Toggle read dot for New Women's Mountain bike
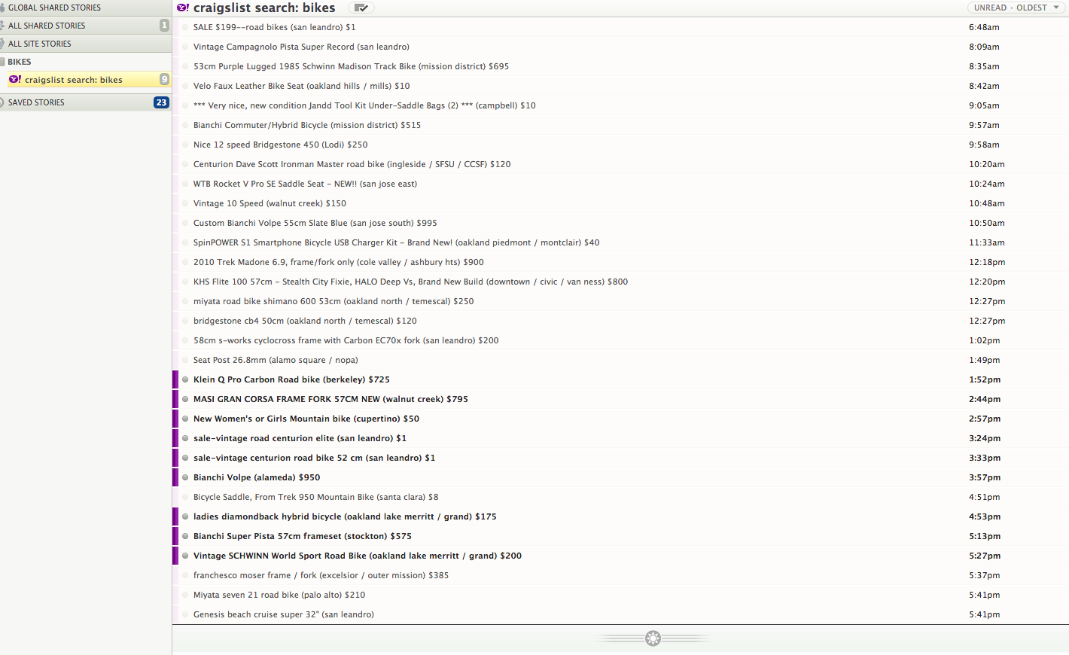This screenshot has width=1069, height=655. 185,419
